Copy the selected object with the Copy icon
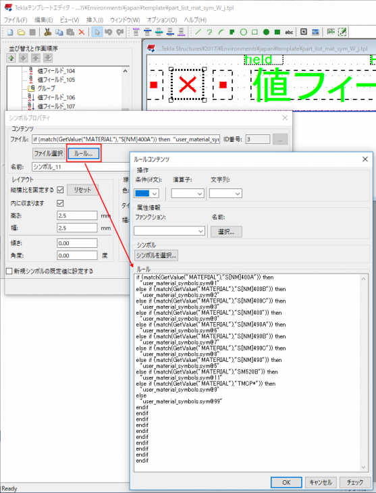Viewport: 376px width, 493px height. point(59,32)
